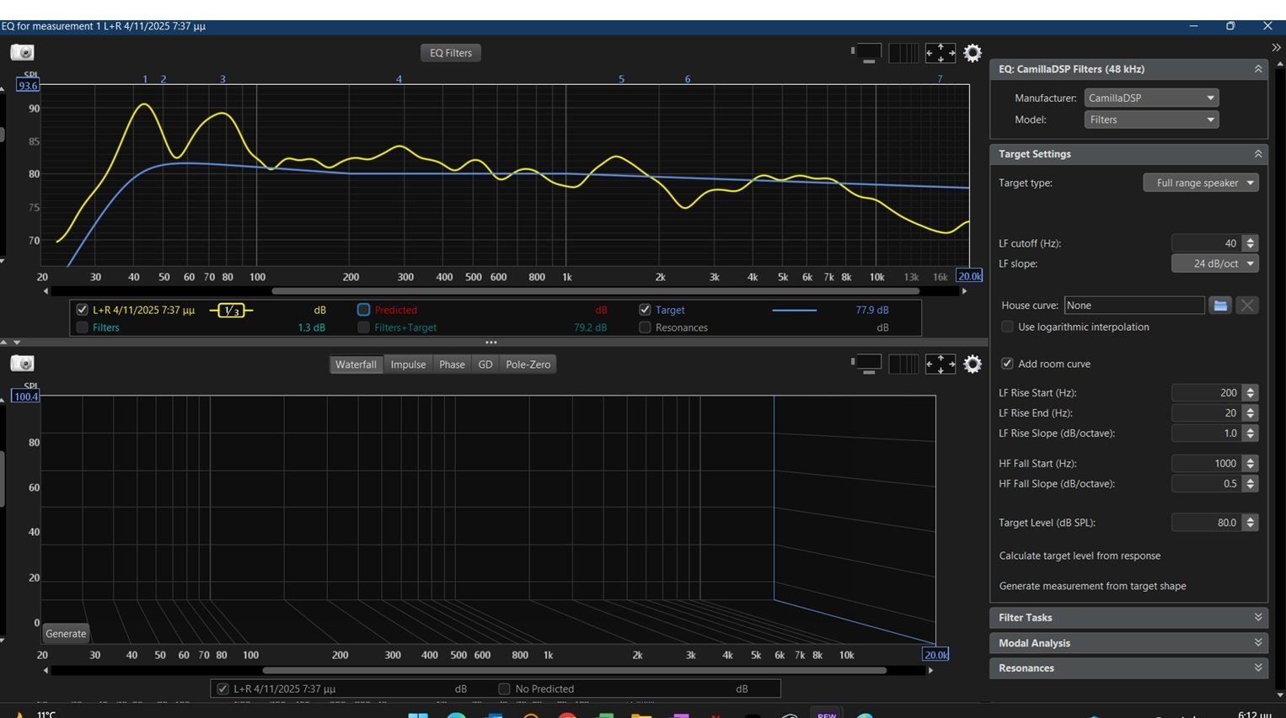Uncheck the Add room curve option
The image size is (1286, 718).
tap(1007, 364)
